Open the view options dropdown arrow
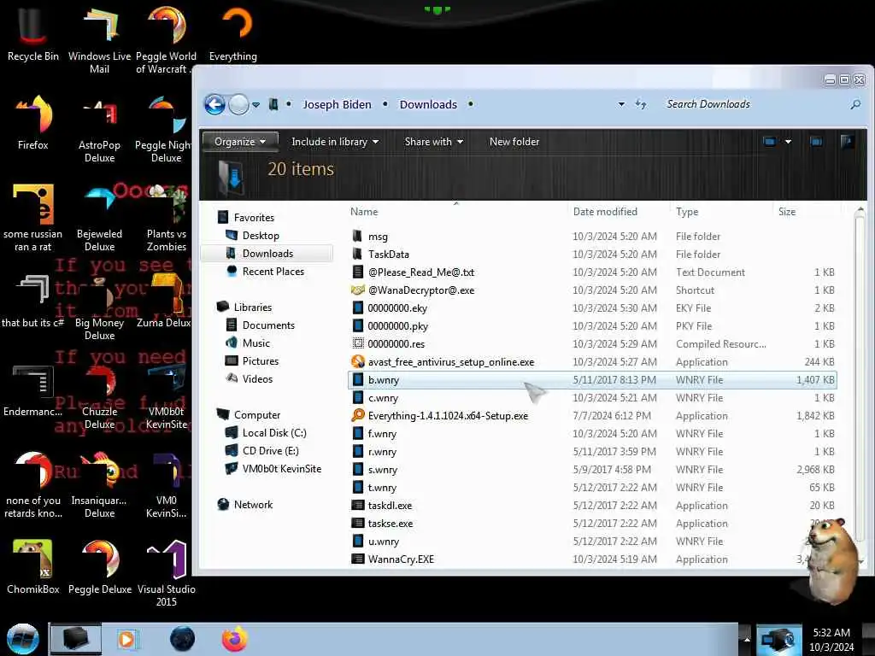The width and height of the screenshot is (875, 656). click(x=788, y=142)
